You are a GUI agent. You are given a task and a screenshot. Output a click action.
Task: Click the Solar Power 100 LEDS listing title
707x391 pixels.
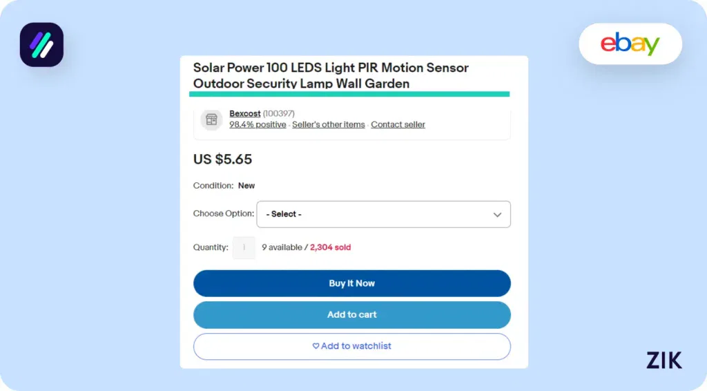330,75
